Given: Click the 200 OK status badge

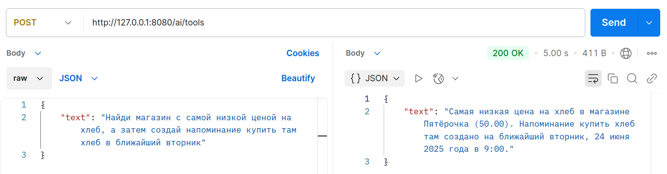Looking at the screenshot, I should point(508,53).
